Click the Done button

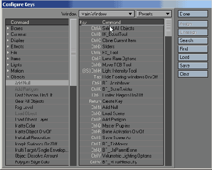pyautogui.click(x=193, y=14)
